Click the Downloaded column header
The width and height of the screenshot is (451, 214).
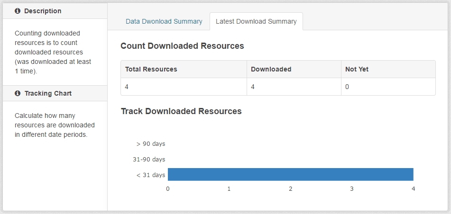(x=294, y=69)
